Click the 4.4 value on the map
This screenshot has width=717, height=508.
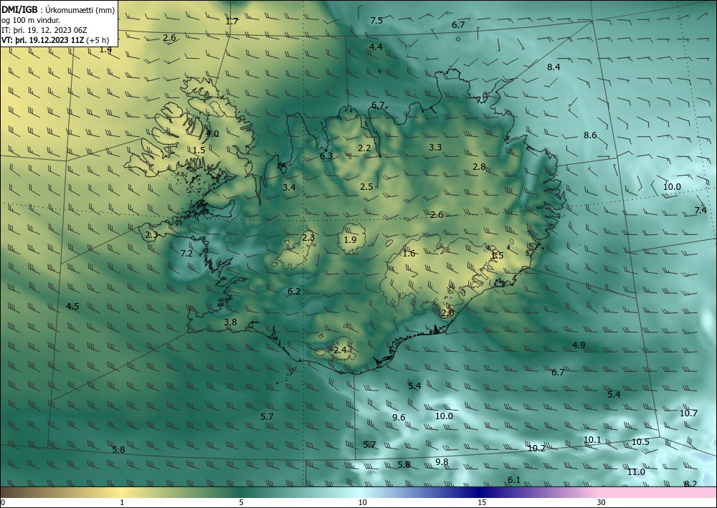[376, 47]
